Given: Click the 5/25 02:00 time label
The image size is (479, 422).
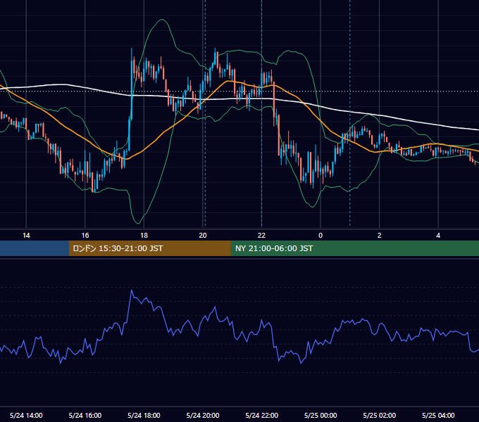Looking at the screenshot, I should 380,415.
